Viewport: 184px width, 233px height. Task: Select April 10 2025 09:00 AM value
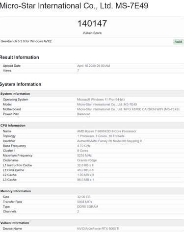[94, 66]
